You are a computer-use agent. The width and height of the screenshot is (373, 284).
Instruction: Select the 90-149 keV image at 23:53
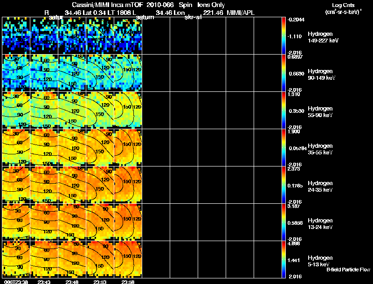100,73
